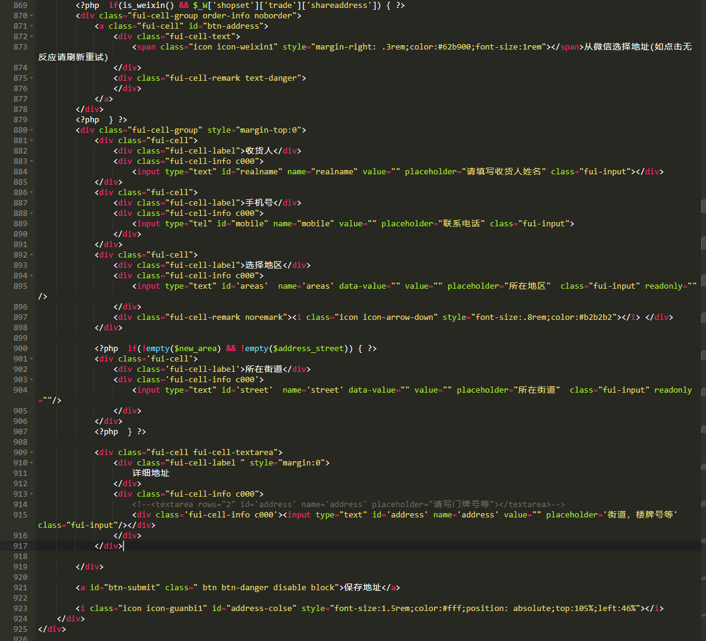Click the label text '手机号'
The image size is (706, 641).
(x=259, y=203)
